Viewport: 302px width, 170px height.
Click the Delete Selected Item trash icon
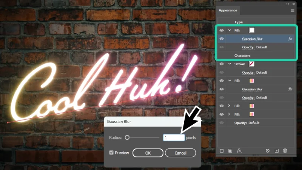tap(285, 150)
